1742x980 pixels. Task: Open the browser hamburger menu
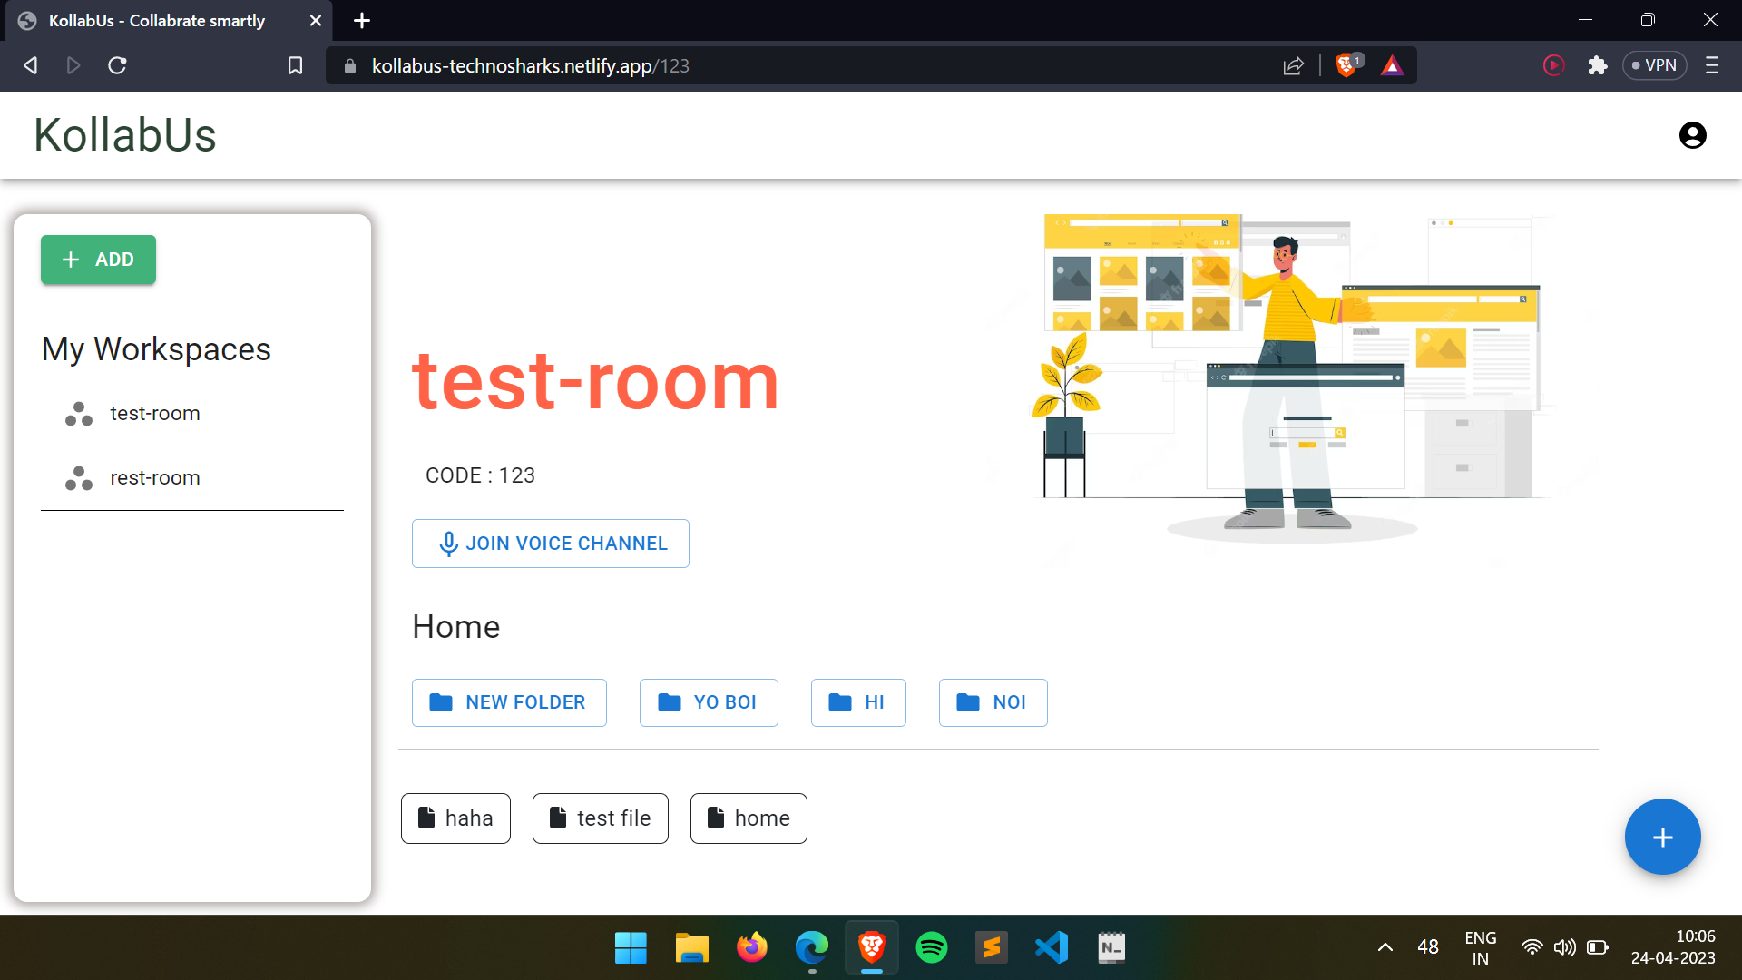tap(1713, 65)
